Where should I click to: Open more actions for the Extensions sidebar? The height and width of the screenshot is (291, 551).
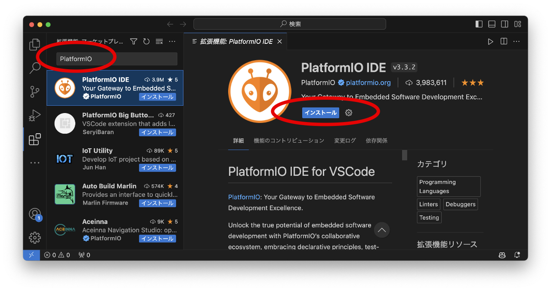(x=172, y=41)
